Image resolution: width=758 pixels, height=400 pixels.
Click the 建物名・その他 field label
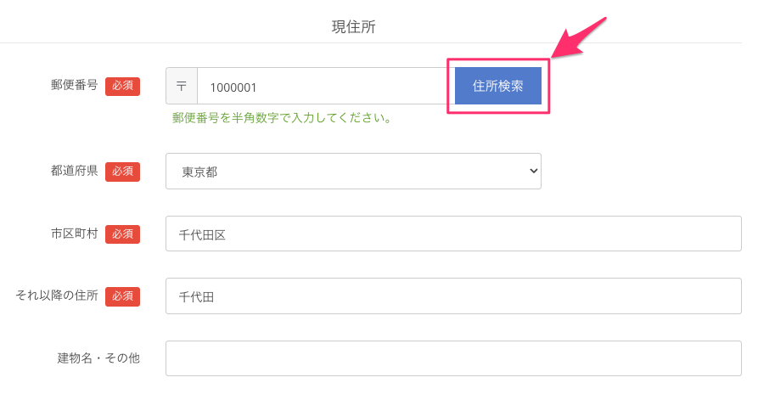[x=98, y=358]
